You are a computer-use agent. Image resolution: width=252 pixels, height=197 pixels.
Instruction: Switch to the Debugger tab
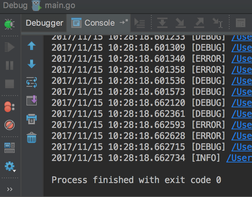tap(44, 23)
